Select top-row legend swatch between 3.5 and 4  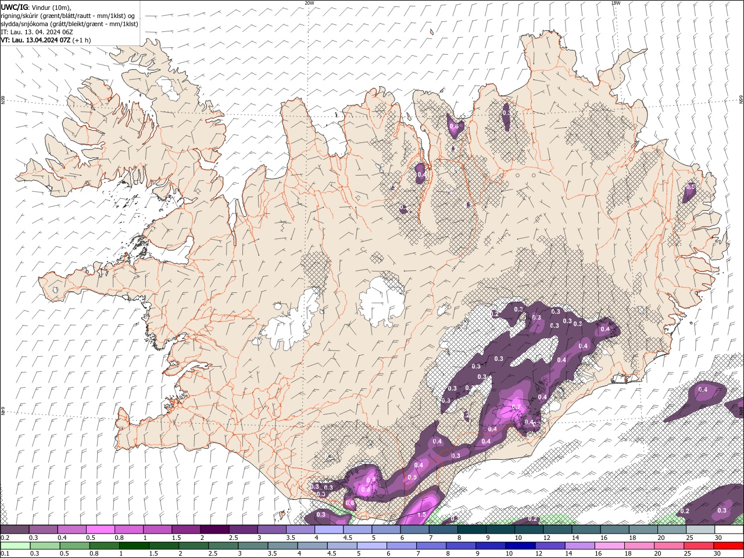click(301, 530)
